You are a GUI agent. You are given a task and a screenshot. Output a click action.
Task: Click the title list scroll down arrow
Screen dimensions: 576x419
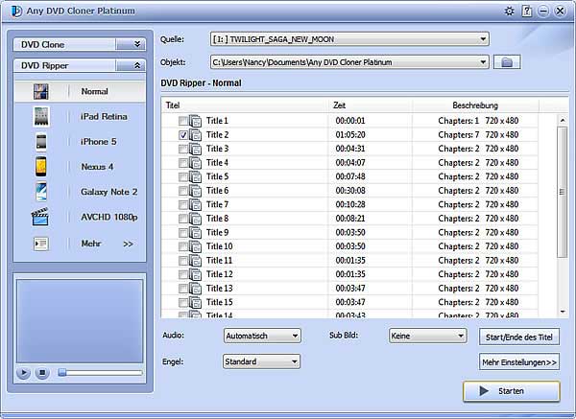[x=563, y=312]
